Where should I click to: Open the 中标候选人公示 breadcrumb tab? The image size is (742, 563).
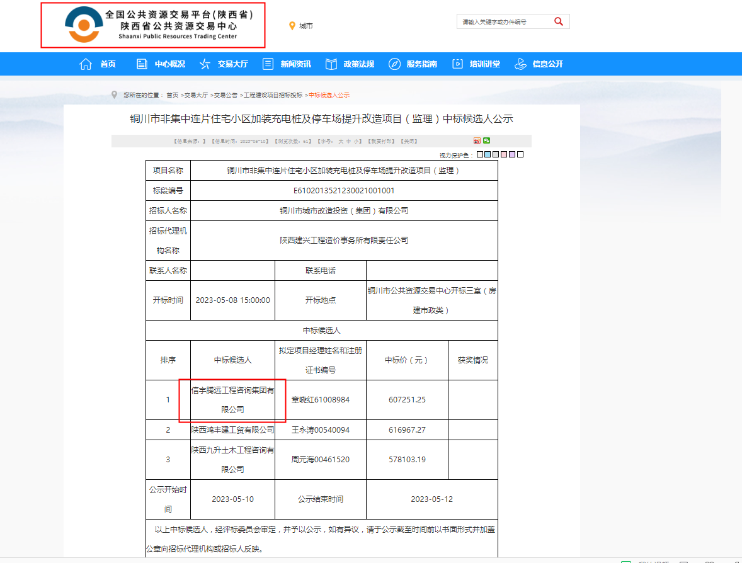328,94
